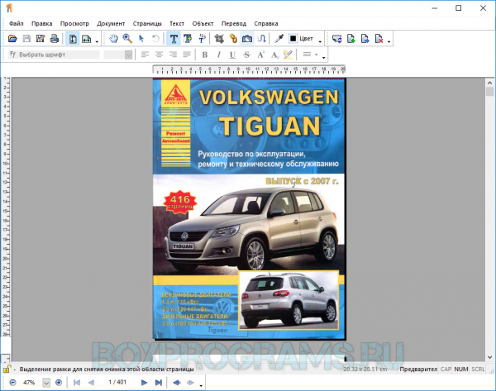Open the 47% zoom level dropdown
The height and width of the screenshot is (391, 496).
point(46,383)
